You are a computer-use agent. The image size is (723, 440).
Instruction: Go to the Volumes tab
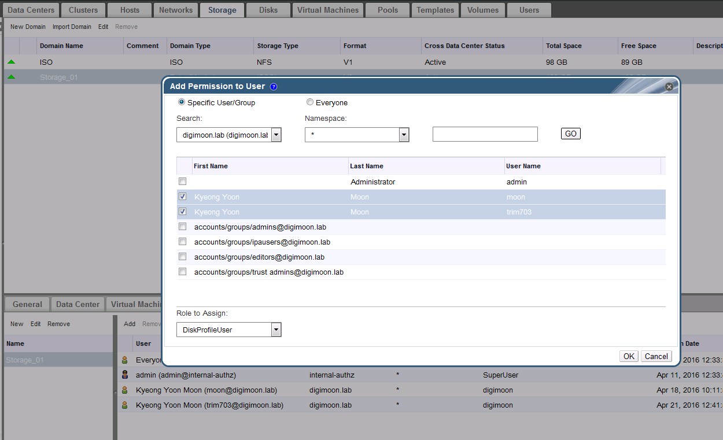click(483, 10)
